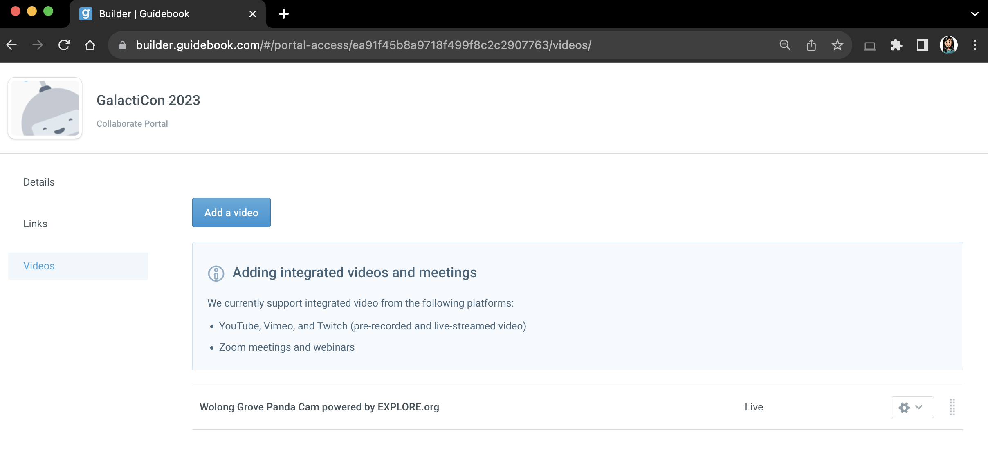This screenshot has width=988, height=466.
Task: Open the share page icon
Action: (811, 45)
